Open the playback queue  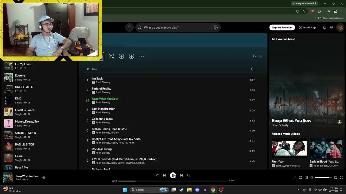300,178
